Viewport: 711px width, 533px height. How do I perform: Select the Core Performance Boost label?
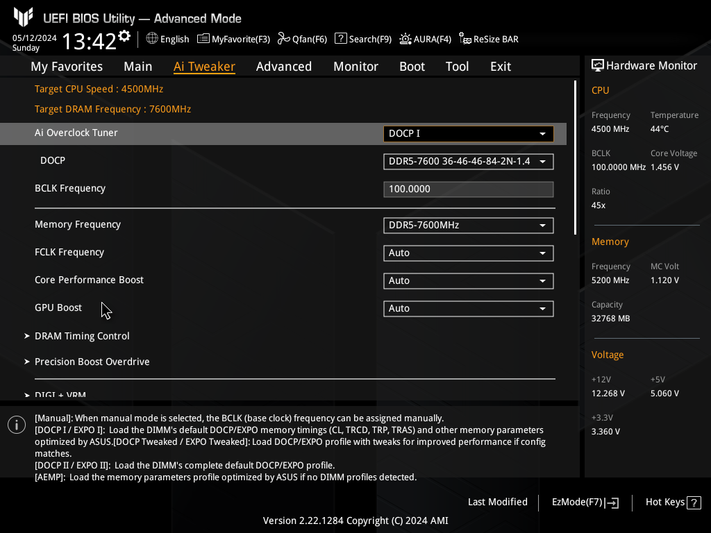(x=89, y=280)
